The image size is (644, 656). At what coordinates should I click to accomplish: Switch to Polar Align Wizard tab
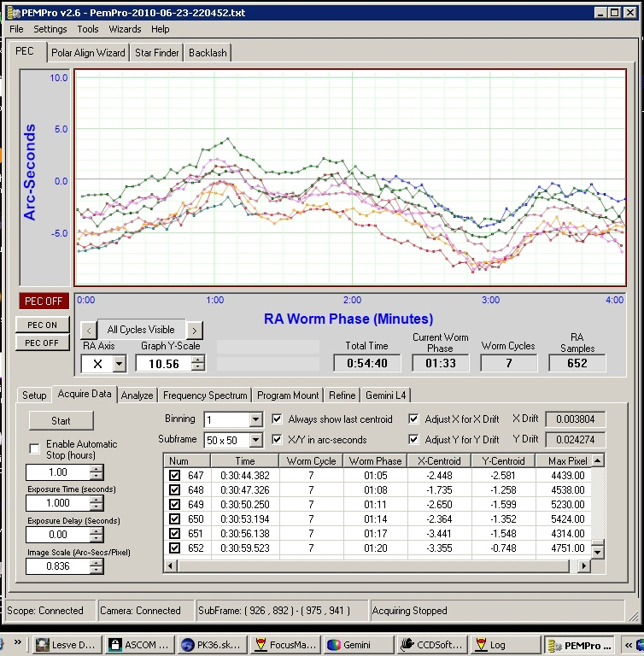[x=88, y=53]
